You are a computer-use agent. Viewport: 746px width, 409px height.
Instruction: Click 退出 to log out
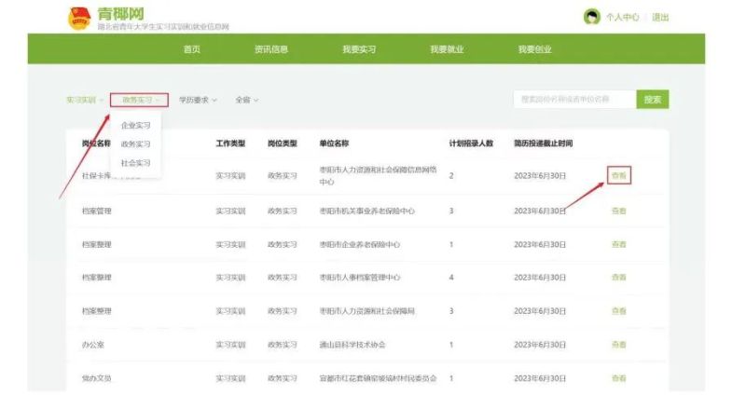[x=660, y=18]
